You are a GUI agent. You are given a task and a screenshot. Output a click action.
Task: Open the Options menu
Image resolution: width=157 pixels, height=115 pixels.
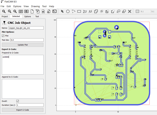coord(17,6)
